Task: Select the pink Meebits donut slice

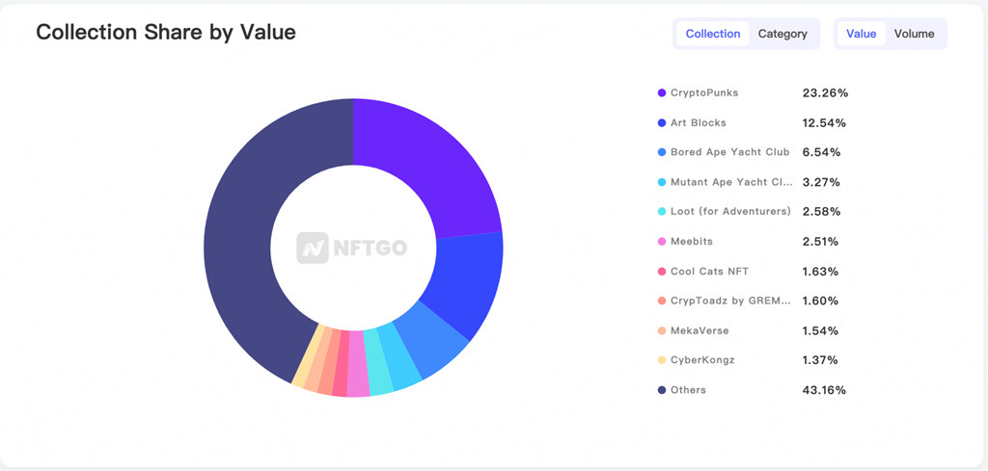Action: pos(357,364)
